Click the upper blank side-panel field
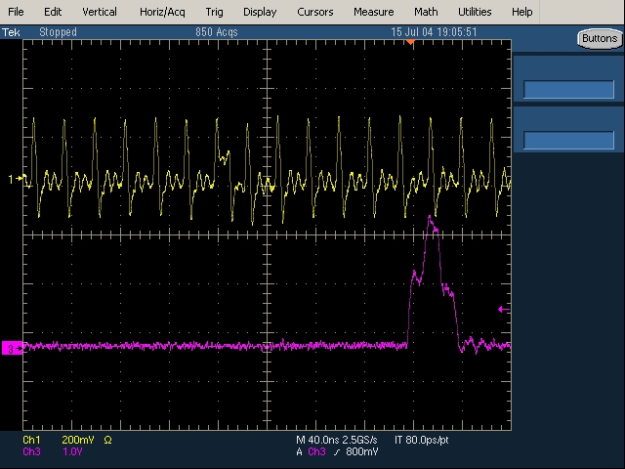This screenshot has width=625, height=469. pos(568,89)
